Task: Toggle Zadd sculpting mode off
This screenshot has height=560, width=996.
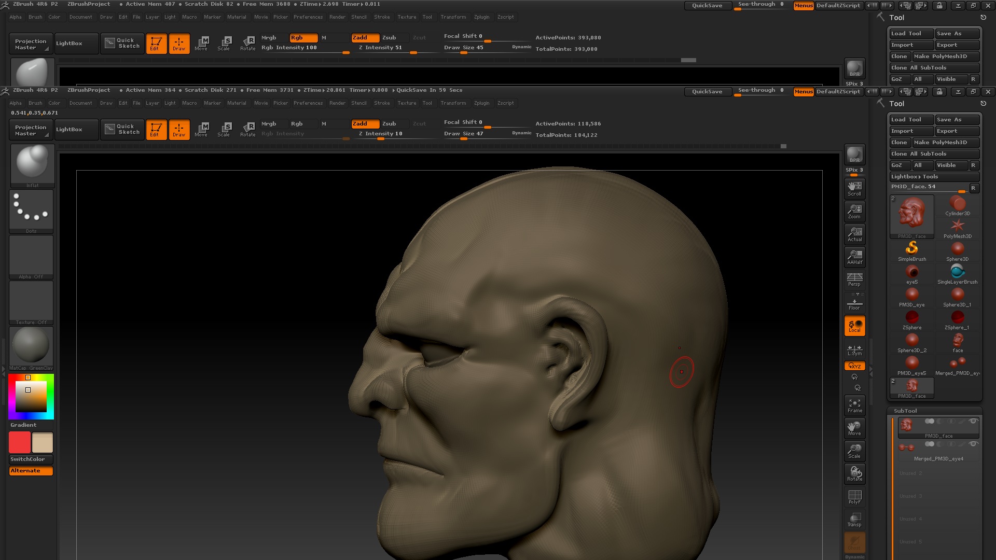Action: coord(365,123)
